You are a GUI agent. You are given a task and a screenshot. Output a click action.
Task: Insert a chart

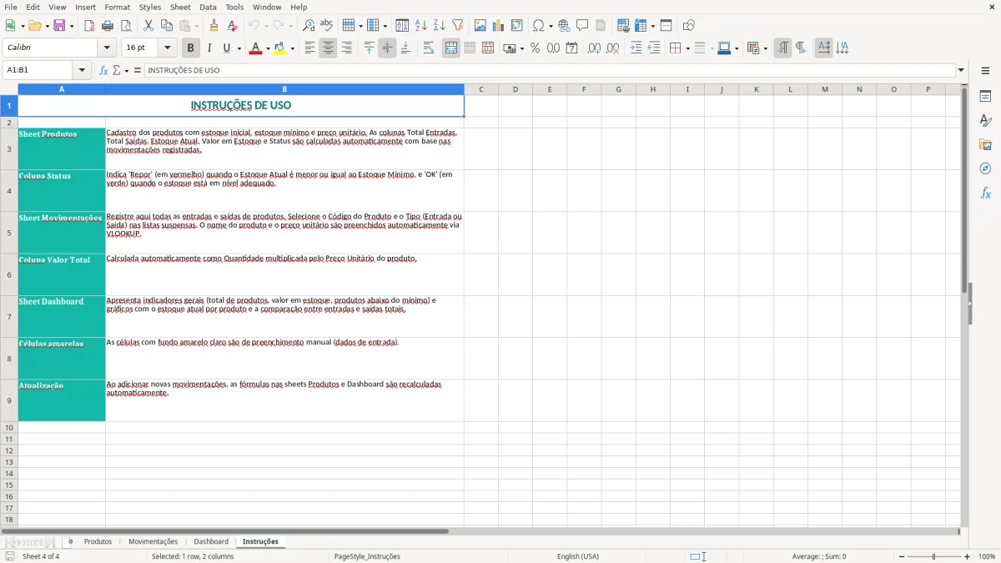tap(499, 26)
